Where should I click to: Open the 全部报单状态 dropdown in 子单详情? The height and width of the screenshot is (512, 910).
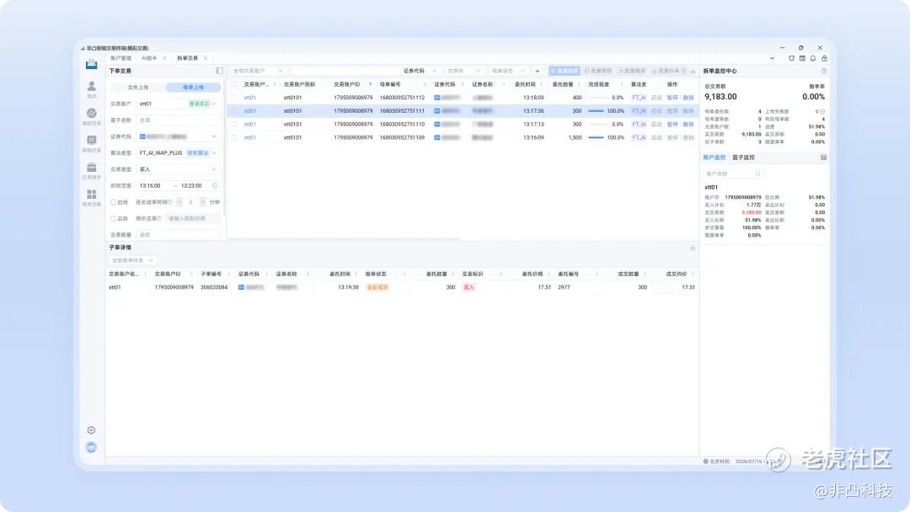(x=132, y=260)
